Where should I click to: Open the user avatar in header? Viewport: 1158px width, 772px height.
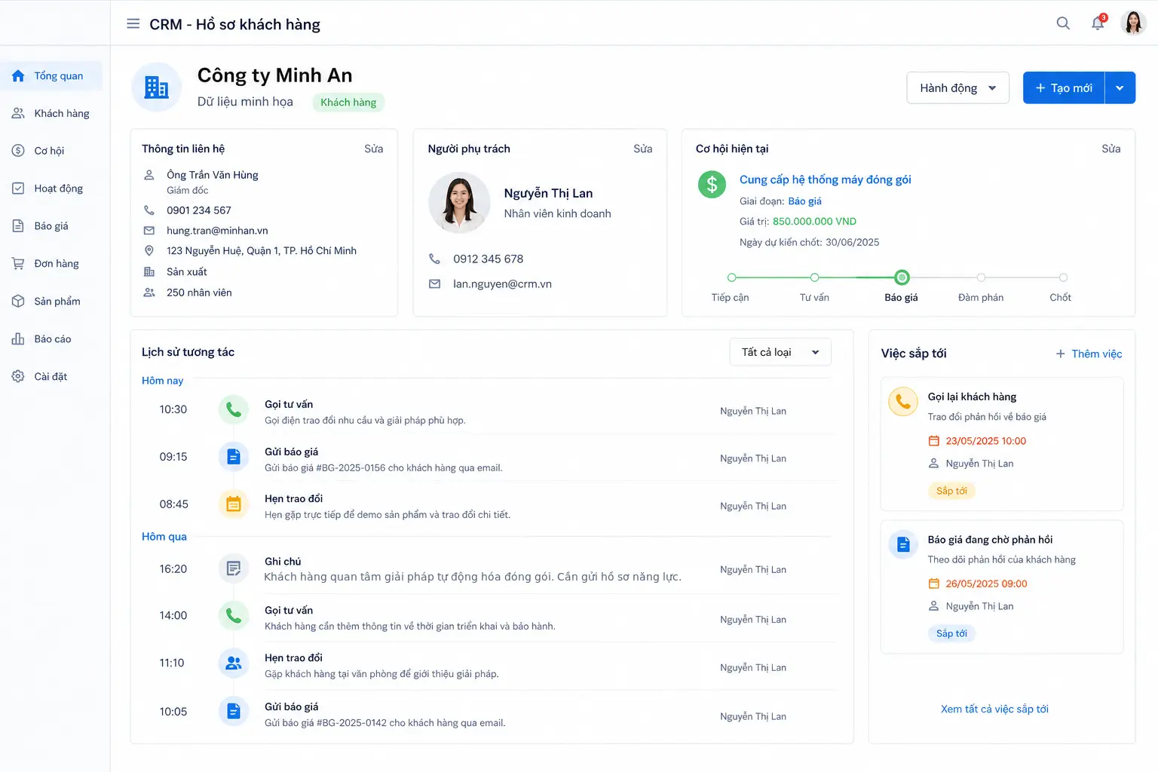tap(1133, 23)
